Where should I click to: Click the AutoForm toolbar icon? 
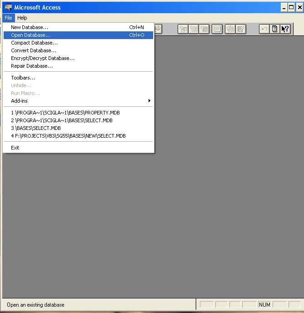click(x=230, y=29)
